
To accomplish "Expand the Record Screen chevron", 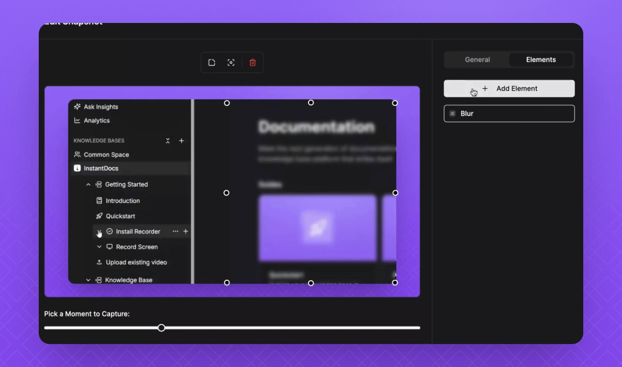I will coord(99,247).
